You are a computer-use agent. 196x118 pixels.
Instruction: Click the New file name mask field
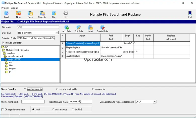pyautogui.click(x=80, y=102)
